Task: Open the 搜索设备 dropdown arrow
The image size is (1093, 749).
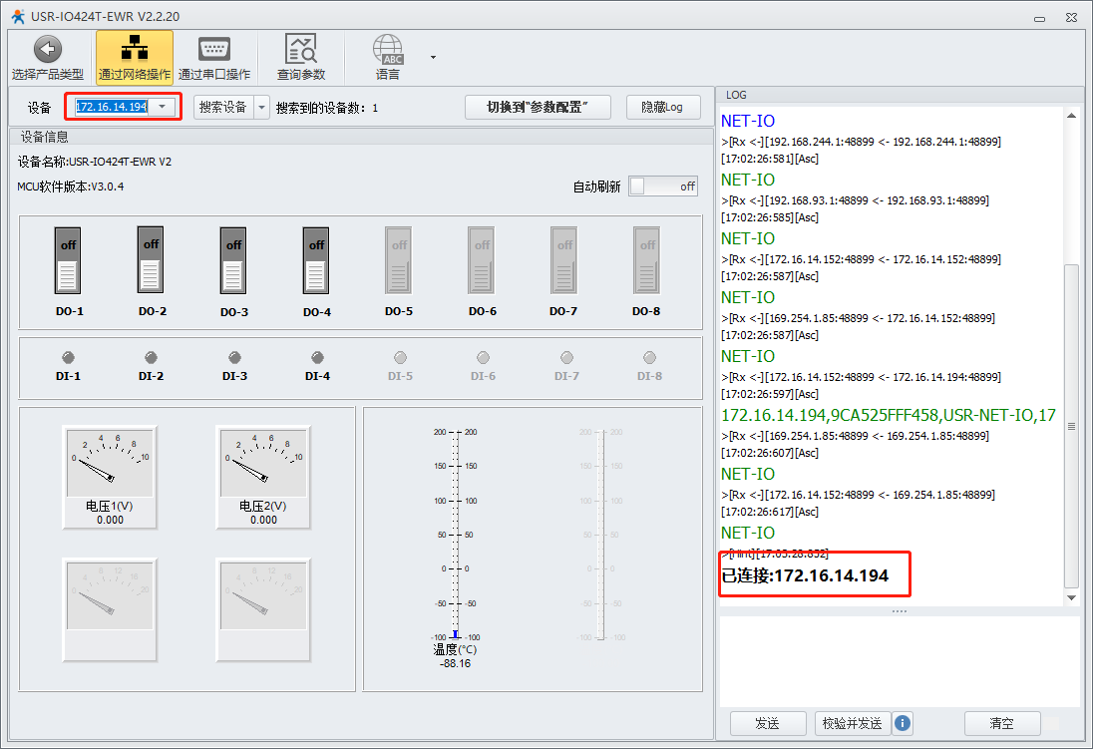Action: point(262,108)
